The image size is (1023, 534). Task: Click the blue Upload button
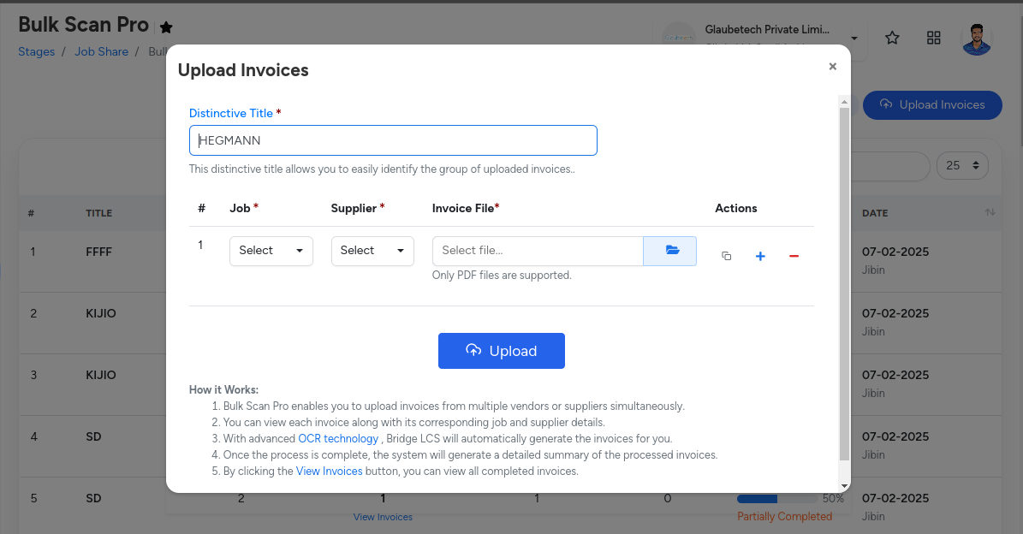[502, 351]
